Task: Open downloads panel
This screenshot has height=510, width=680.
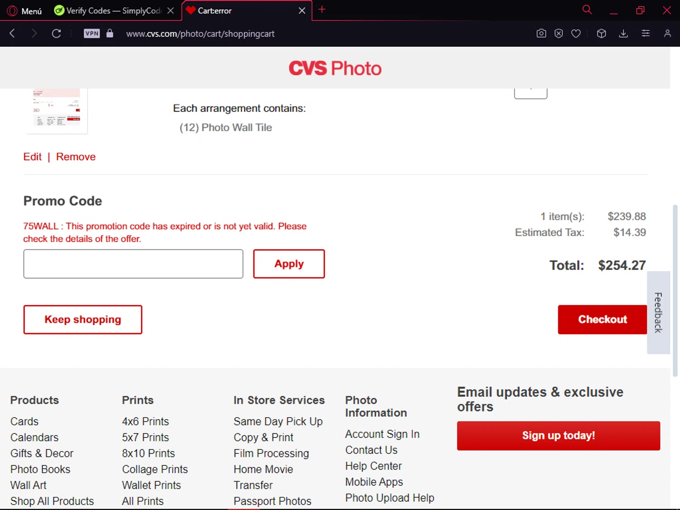Action: 623,33
